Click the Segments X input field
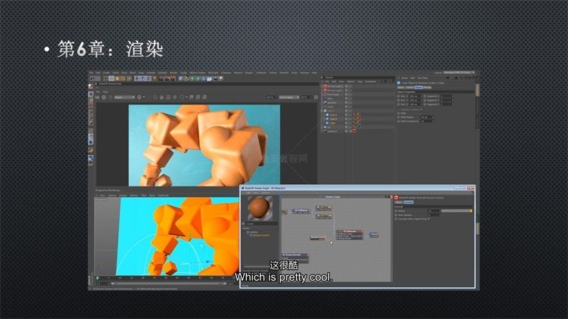This screenshot has height=319, width=568. point(446,96)
